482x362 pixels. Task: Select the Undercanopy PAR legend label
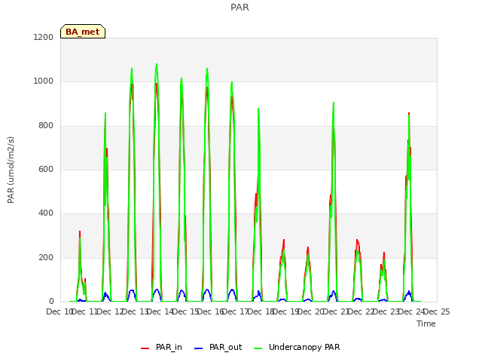click(x=304, y=347)
